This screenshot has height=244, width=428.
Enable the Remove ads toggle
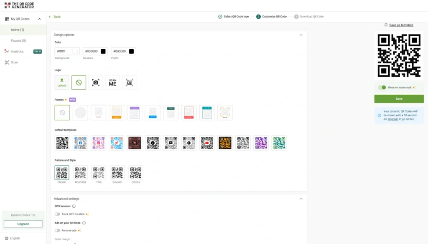tap(57, 230)
